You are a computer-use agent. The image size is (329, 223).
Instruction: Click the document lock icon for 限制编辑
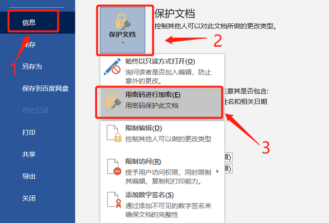tap(114, 134)
